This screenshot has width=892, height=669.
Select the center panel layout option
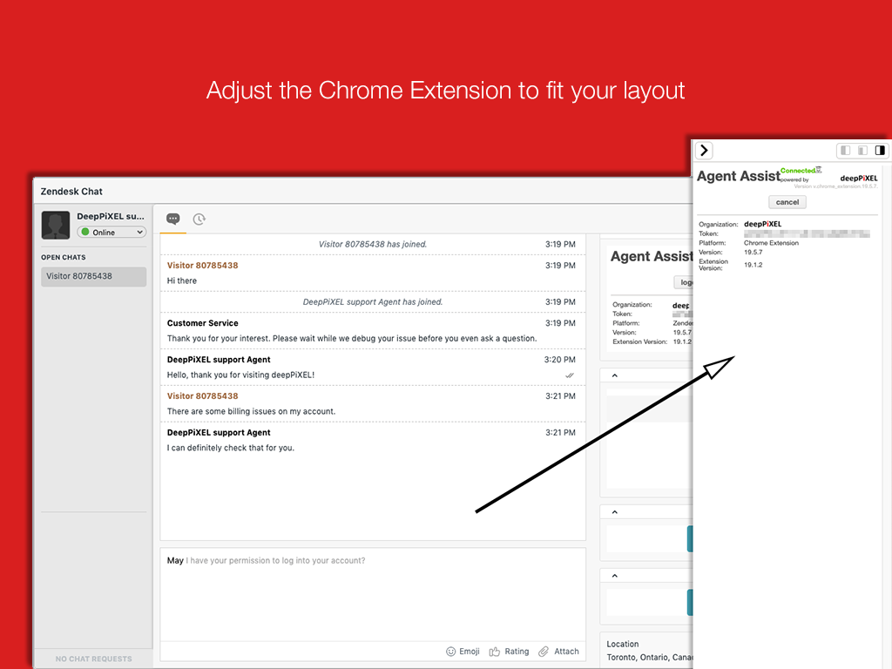[x=862, y=151]
